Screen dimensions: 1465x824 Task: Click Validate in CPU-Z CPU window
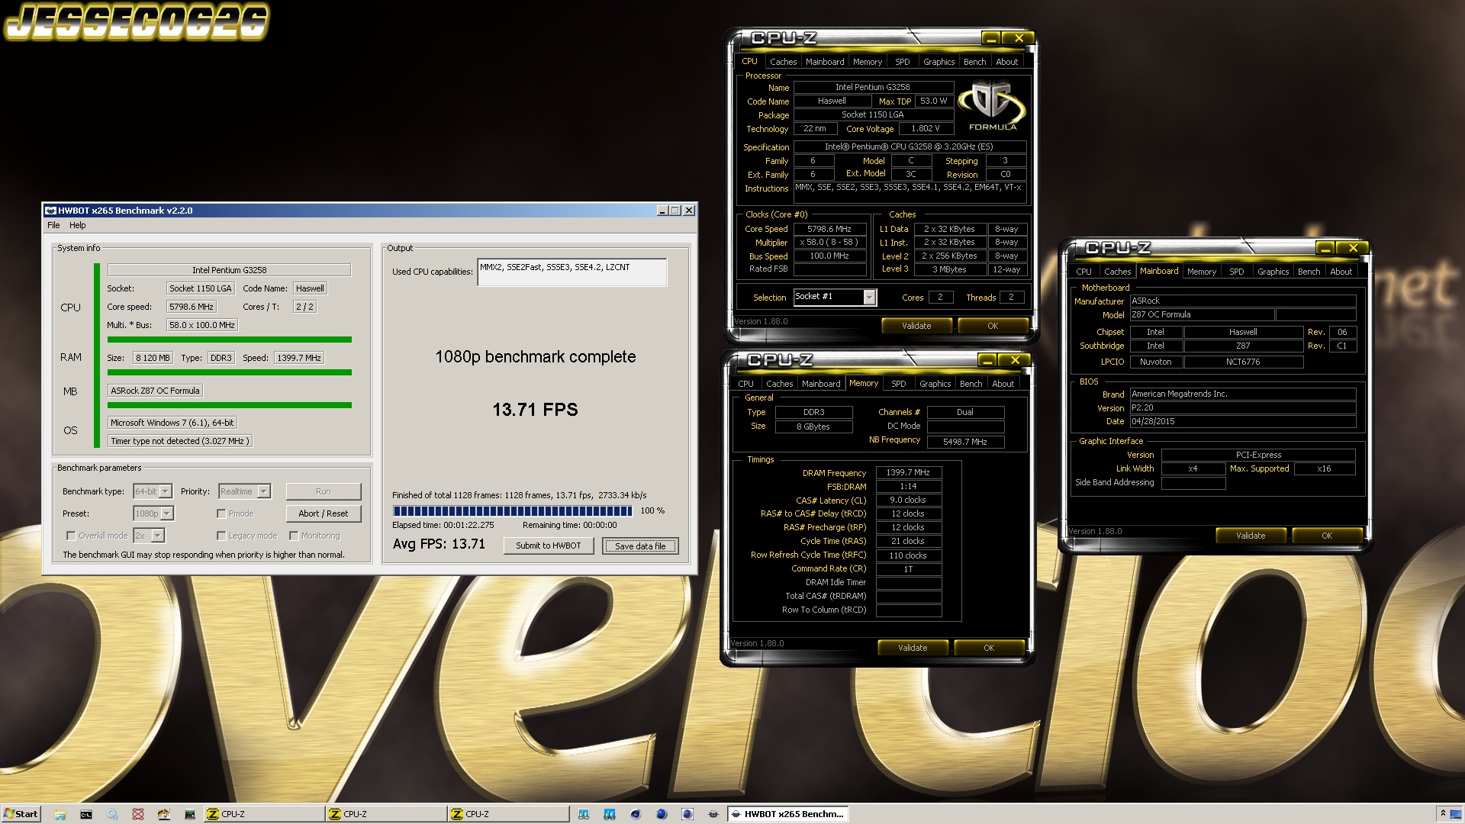[916, 326]
